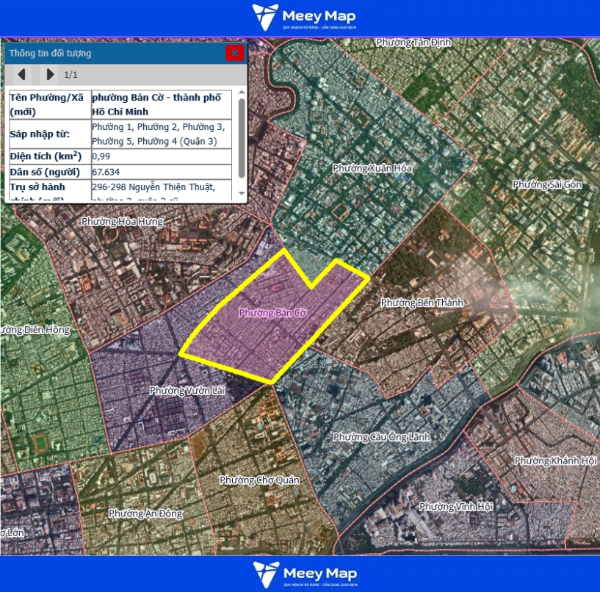The width and height of the screenshot is (600, 592).
Task: Select Phường Xuân Hòa on the map
Action: coord(372,168)
